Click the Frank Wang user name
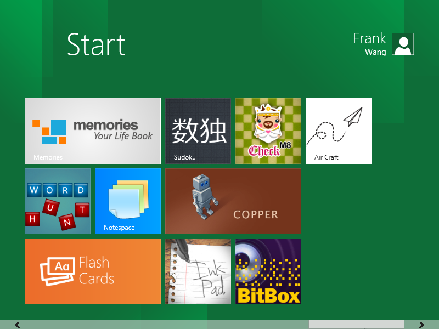The image size is (439, 329). [369, 44]
